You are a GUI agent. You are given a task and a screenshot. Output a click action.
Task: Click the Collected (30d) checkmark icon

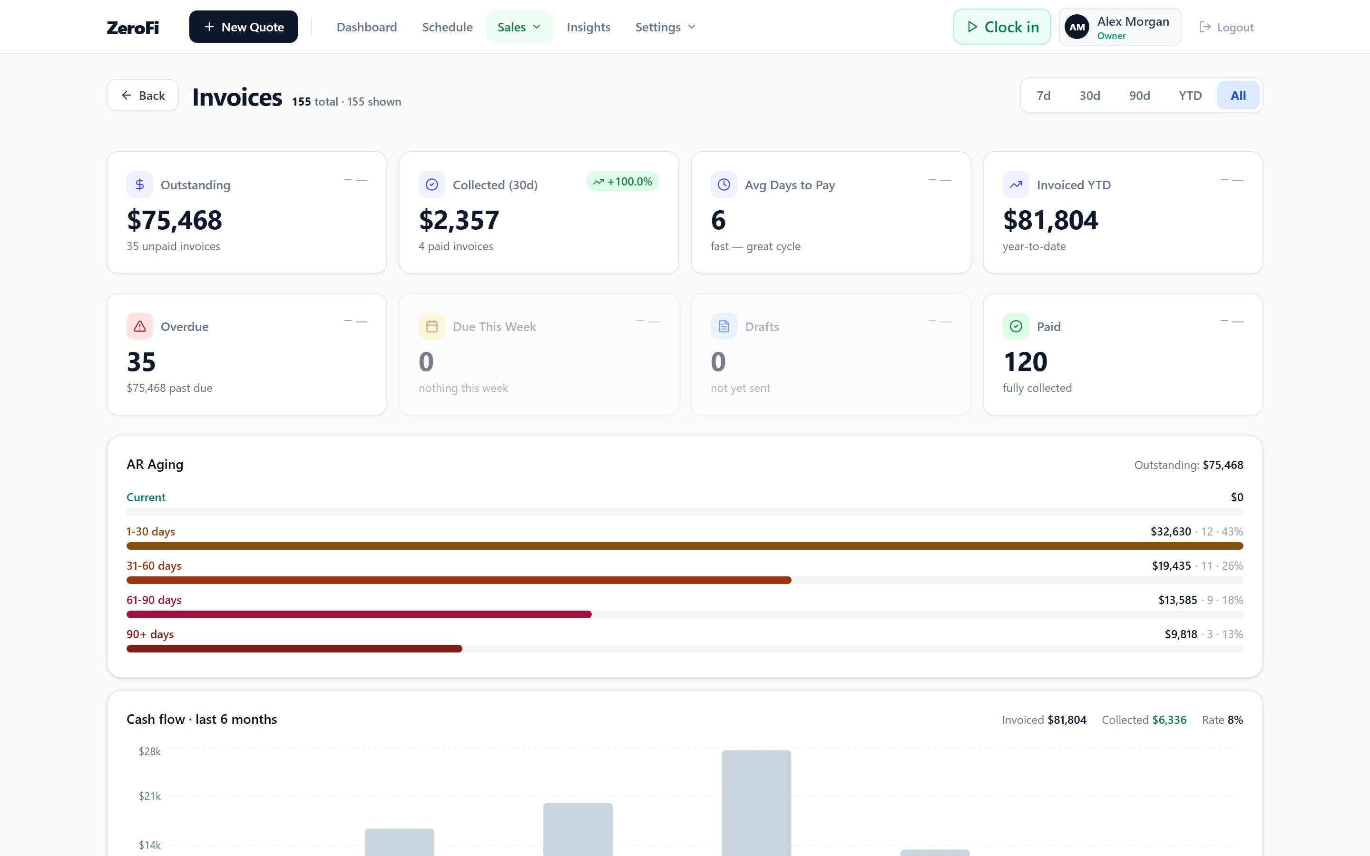[x=432, y=185]
